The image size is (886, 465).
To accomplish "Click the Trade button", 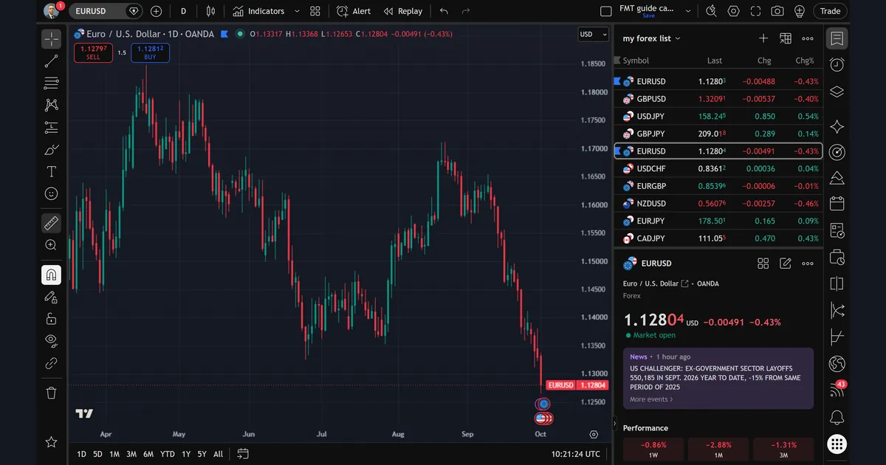I will (x=831, y=11).
